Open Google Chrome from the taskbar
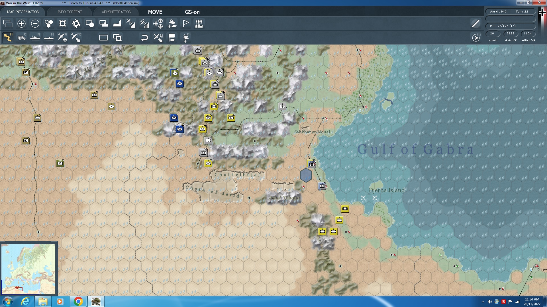The image size is (547, 307). point(78,301)
